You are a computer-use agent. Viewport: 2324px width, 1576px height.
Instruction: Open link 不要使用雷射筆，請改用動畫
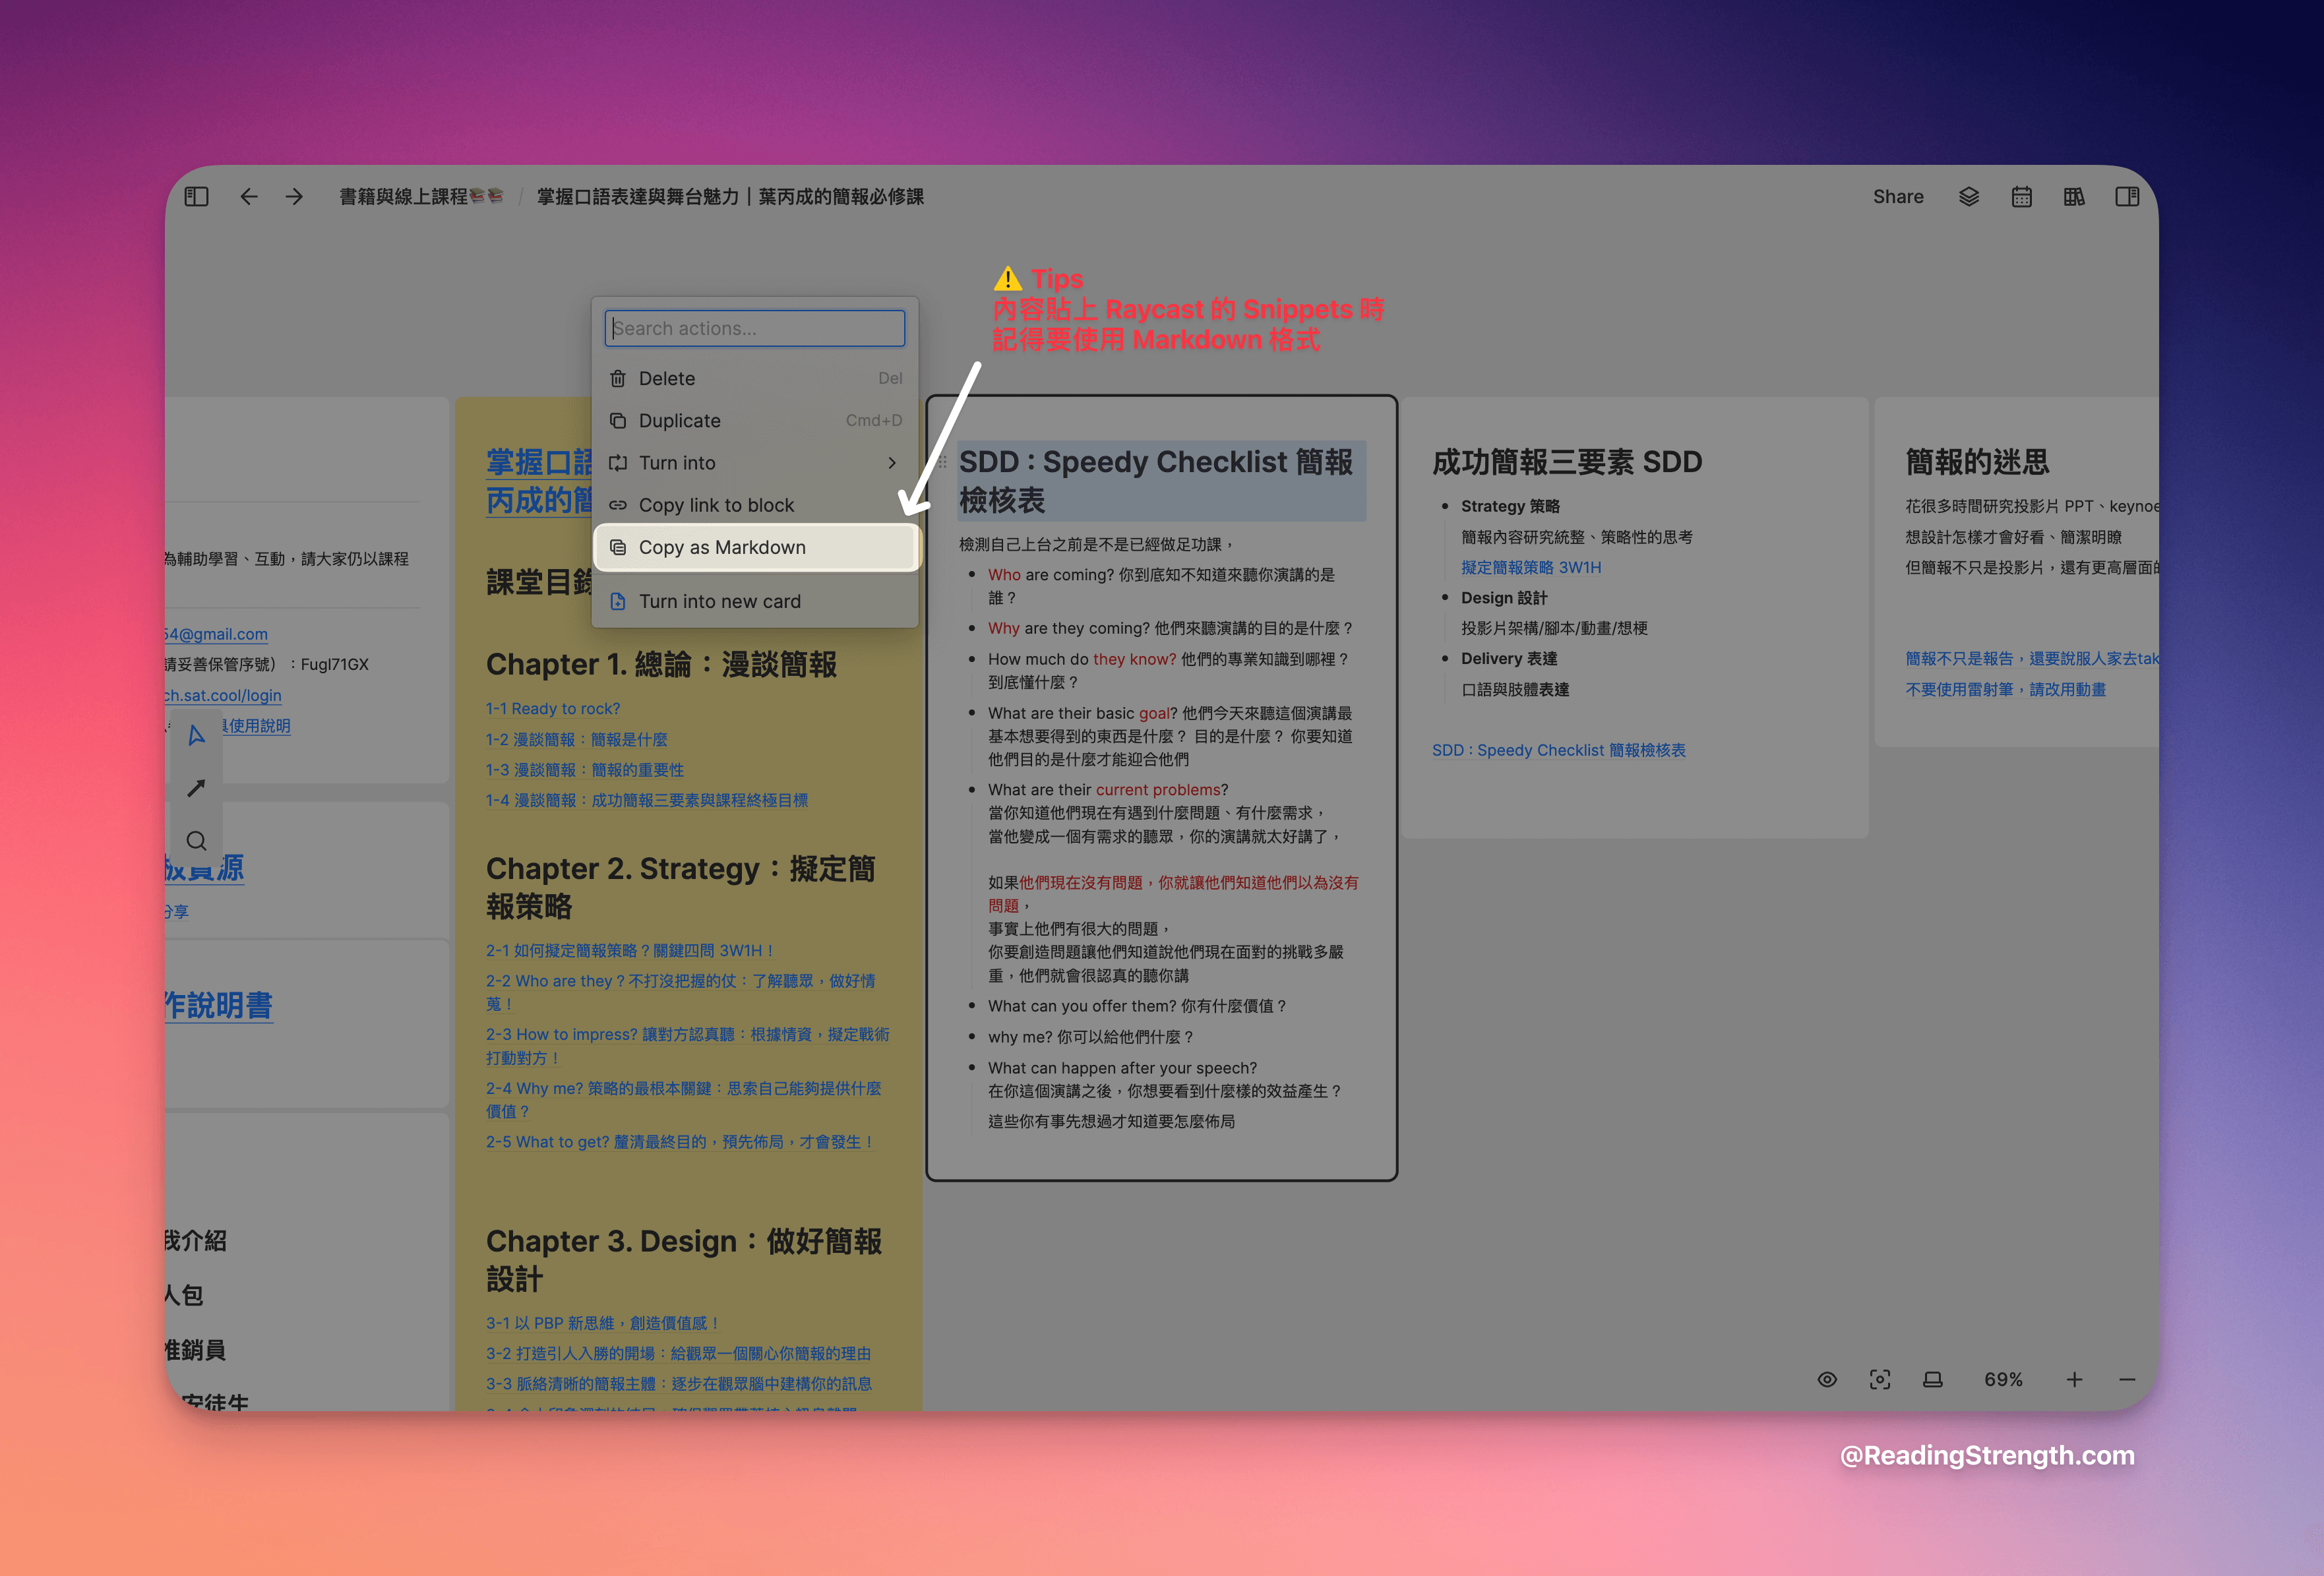point(2006,689)
